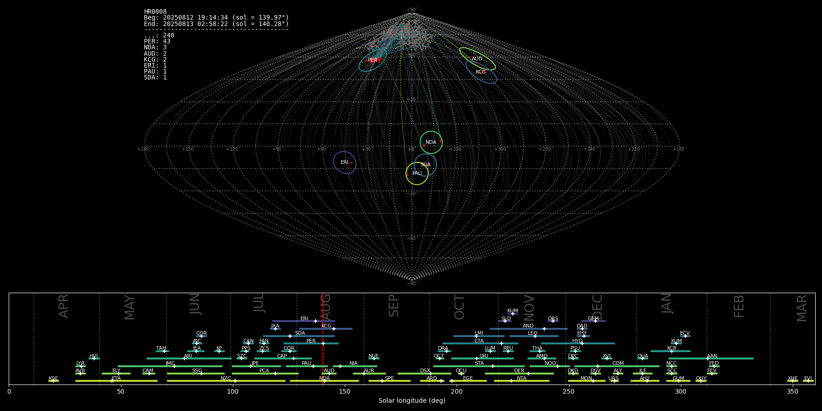Click the 300 tick on solar longitude axis
822x411 pixels.
(x=680, y=391)
